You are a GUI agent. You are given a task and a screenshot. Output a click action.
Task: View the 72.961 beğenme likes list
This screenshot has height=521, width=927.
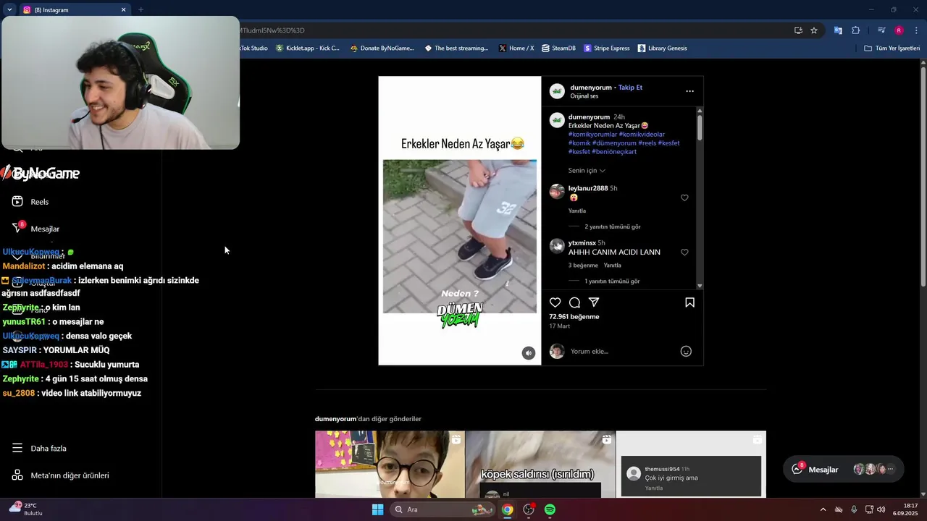pos(574,316)
